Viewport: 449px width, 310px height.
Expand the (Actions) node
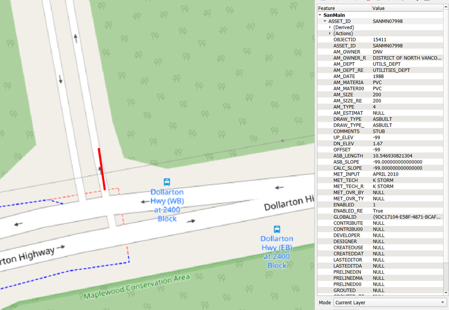click(330, 34)
